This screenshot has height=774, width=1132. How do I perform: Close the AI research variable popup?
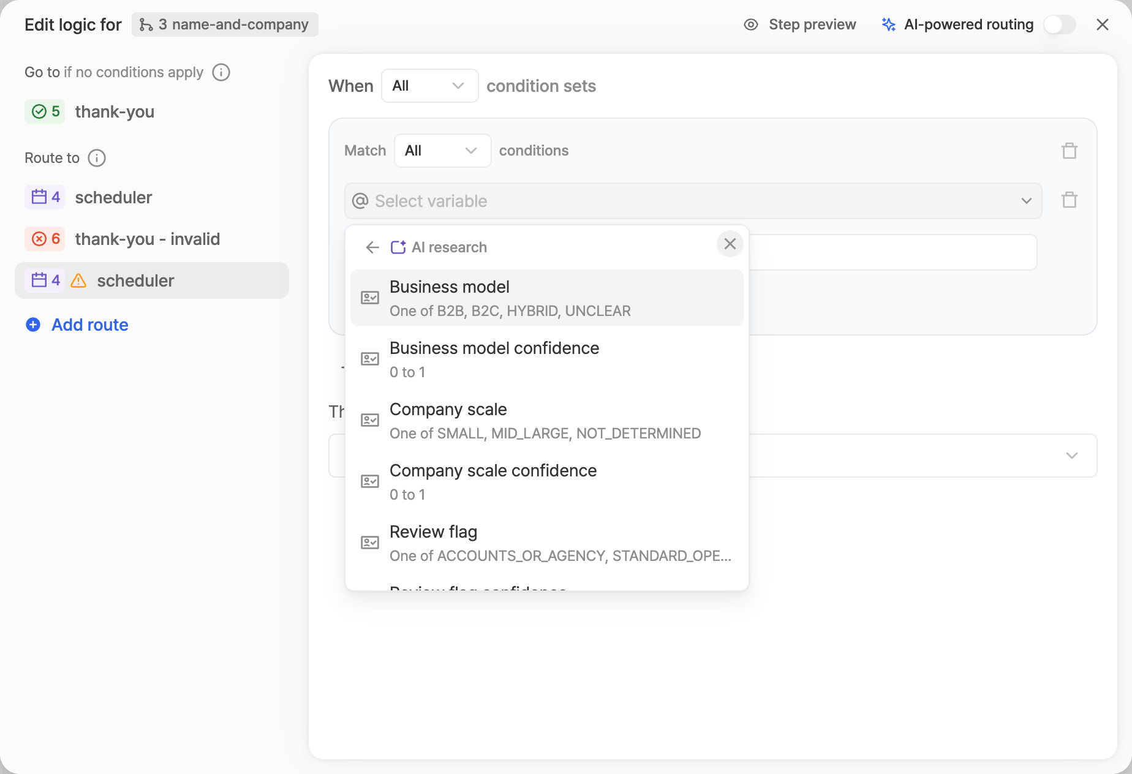coord(730,244)
